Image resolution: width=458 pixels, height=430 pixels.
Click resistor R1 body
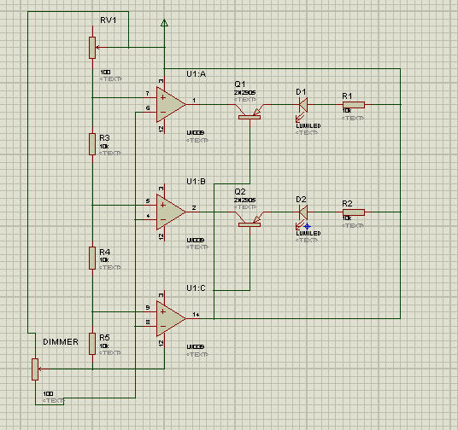pyautogui.click(x=354, y=105)
